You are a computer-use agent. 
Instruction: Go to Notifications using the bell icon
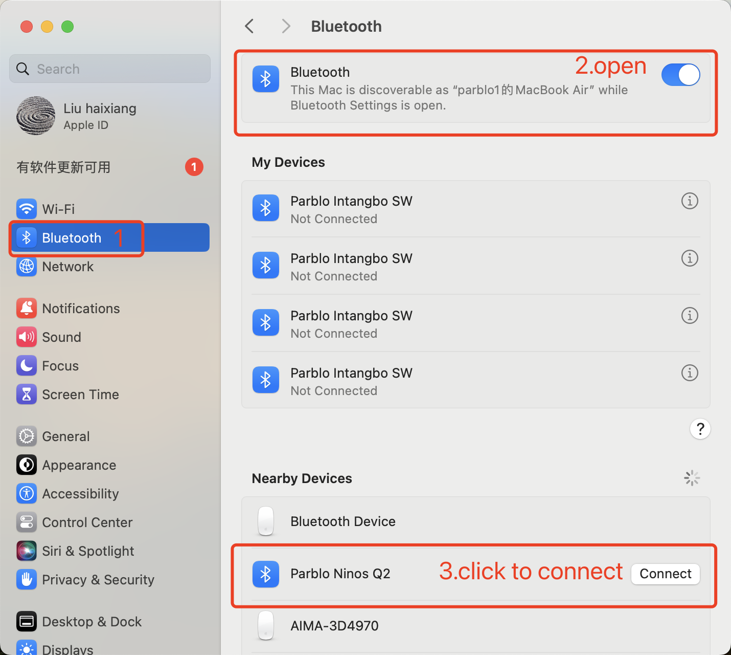(x=27, y=308)
